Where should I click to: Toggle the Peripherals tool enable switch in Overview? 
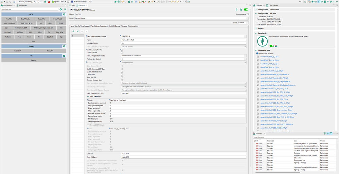272,46
